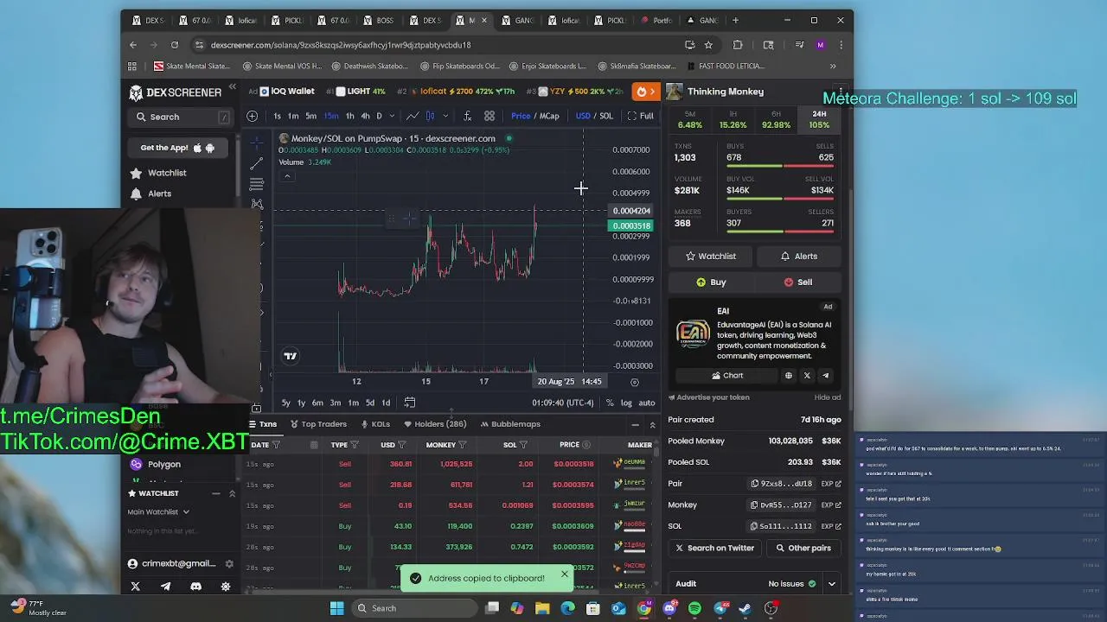Viewport: 1107px width, 622px height.
Task: Open EAI ad website globe icon
Action: [788, 376]
